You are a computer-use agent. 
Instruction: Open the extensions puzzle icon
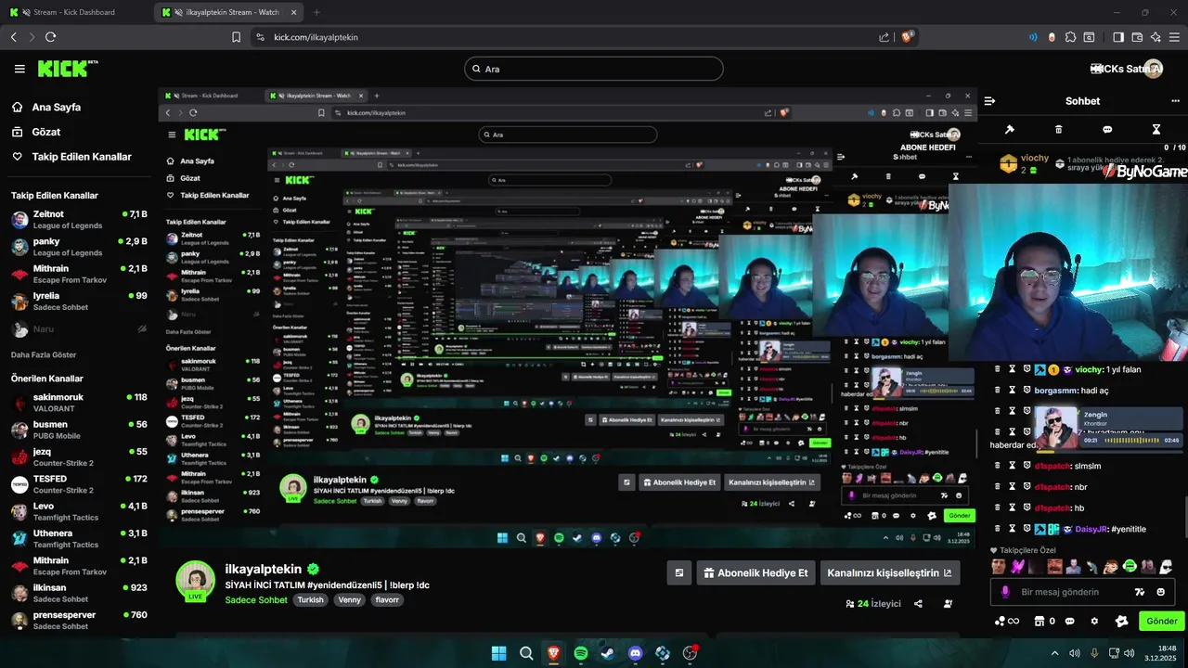[x=1070, y=37]
